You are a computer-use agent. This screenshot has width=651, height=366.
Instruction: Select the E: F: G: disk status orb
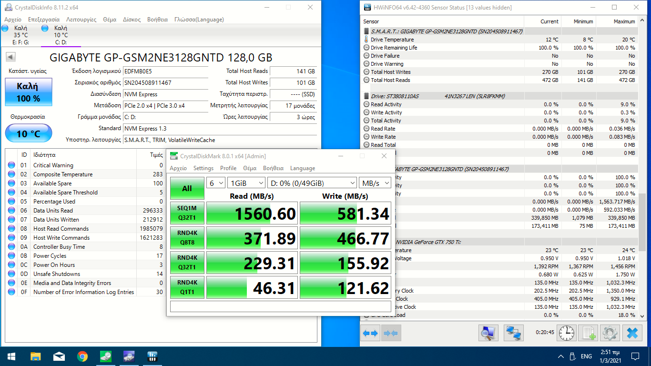click(x=5, y=28)
